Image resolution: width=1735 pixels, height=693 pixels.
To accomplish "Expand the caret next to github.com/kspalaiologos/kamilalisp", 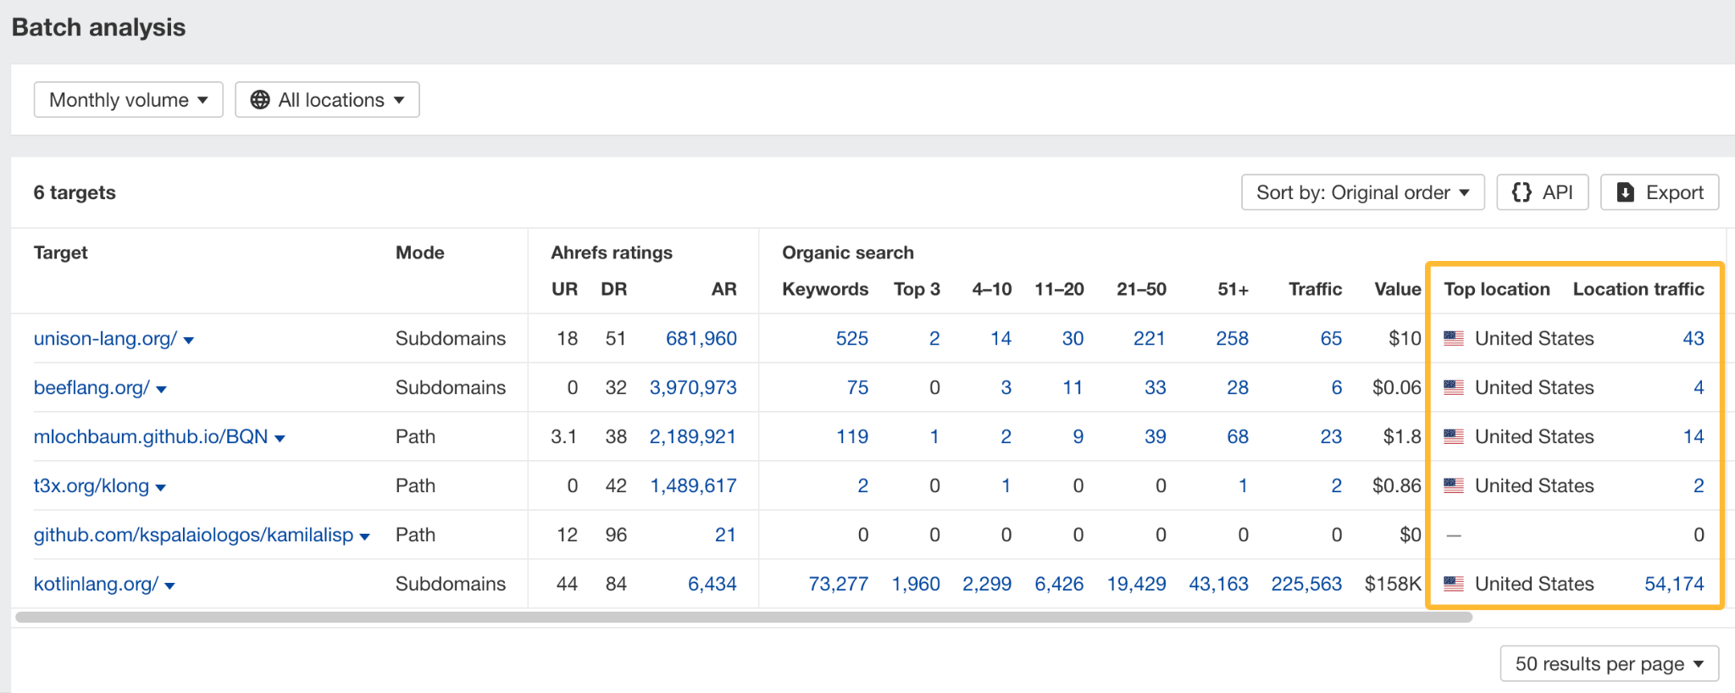I will pyautogui.click(x=365, y=537).
